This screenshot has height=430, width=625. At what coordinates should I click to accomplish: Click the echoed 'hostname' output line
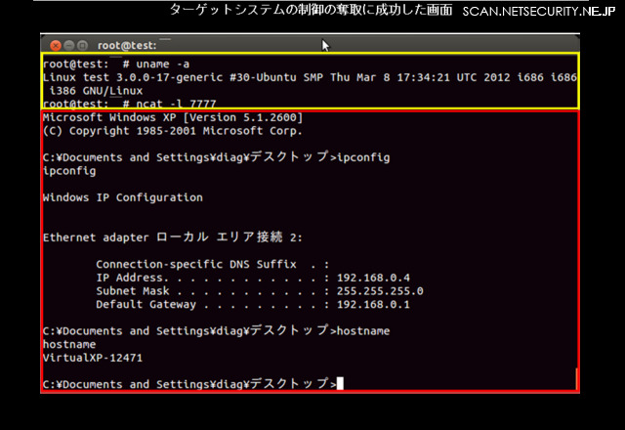pyautogui.click(x=69, y=344)
